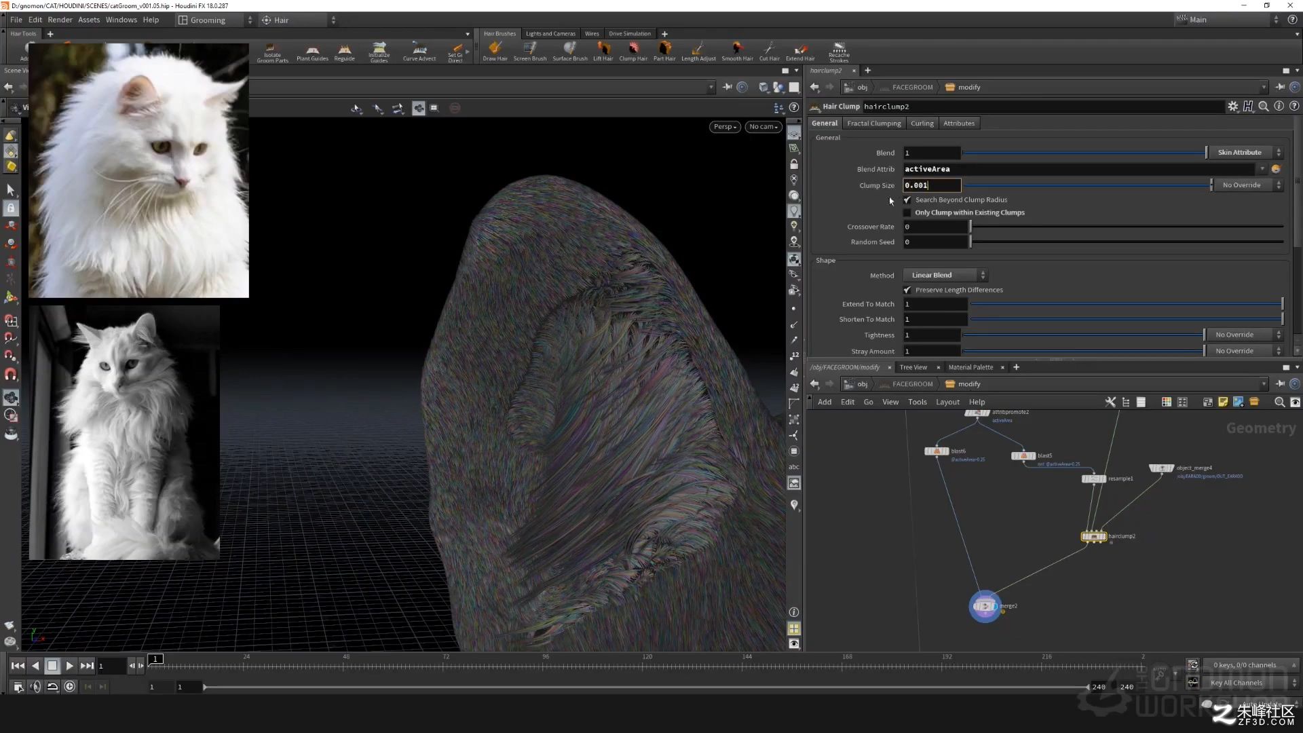Switch to the Fractal Clumping tab
The width and height of the screenshot is (1303, 733).
click(x=873, y=124)
